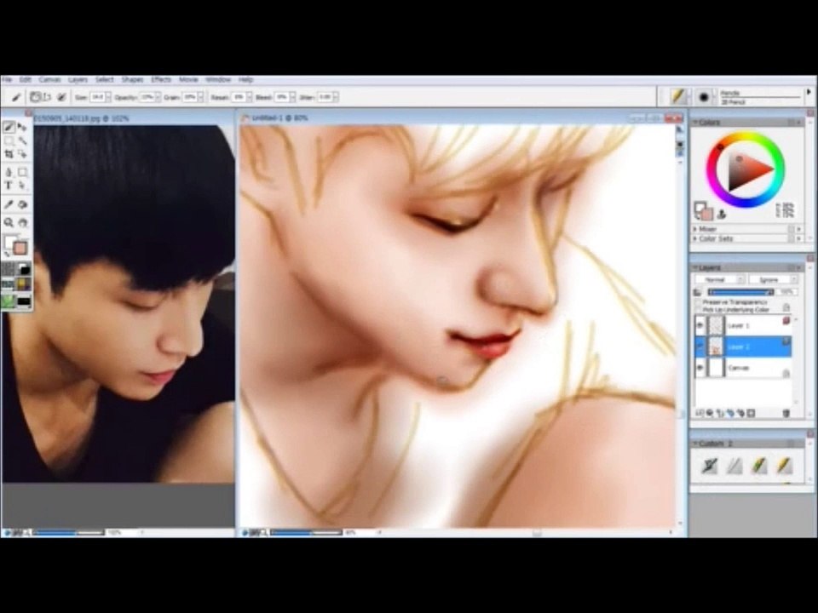Click the brush variant dab icon
The height and width of the screenshot is (613, 818).
coord(704,97)
